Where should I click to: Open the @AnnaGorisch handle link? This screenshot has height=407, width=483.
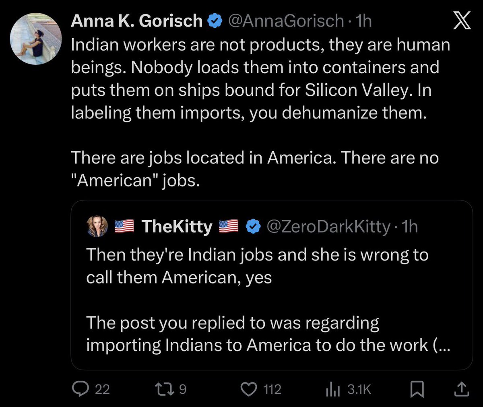click(286, 21)
